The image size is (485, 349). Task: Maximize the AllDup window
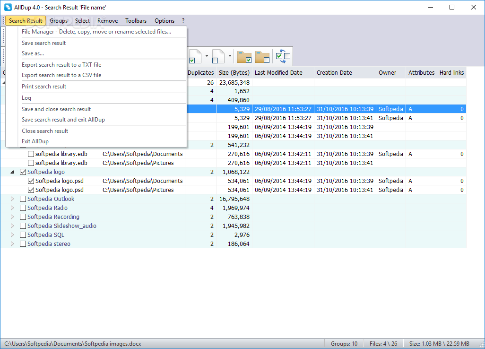pyautogui.click(x=452, y=7)
